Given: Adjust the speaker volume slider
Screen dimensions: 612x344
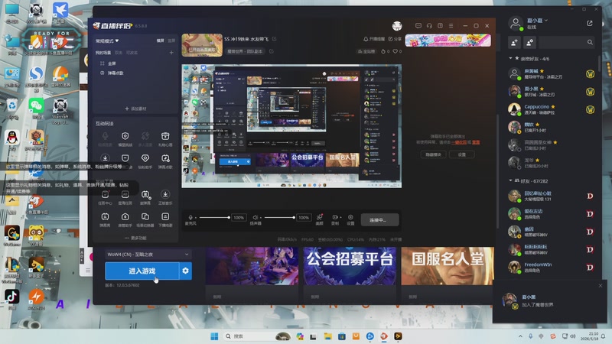Looking at the screenshot, I should tap(279, 217).
